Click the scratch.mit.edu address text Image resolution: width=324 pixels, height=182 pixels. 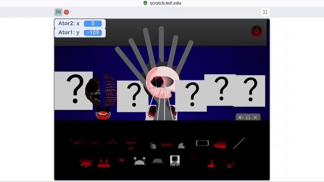click(166, 3)
